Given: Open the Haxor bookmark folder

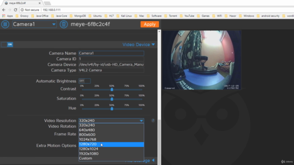Looking at the screenshot, I should (x=231, y=16).
